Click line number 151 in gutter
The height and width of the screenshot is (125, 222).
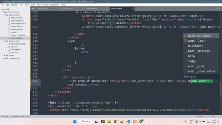[35, 81]
